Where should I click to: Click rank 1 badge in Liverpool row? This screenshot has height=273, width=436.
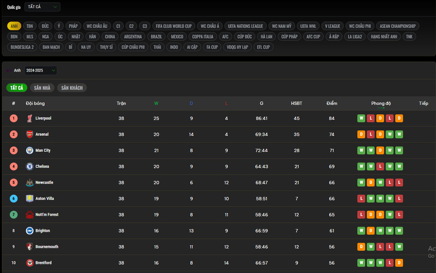pyautogui.click(x=14, y=118)
